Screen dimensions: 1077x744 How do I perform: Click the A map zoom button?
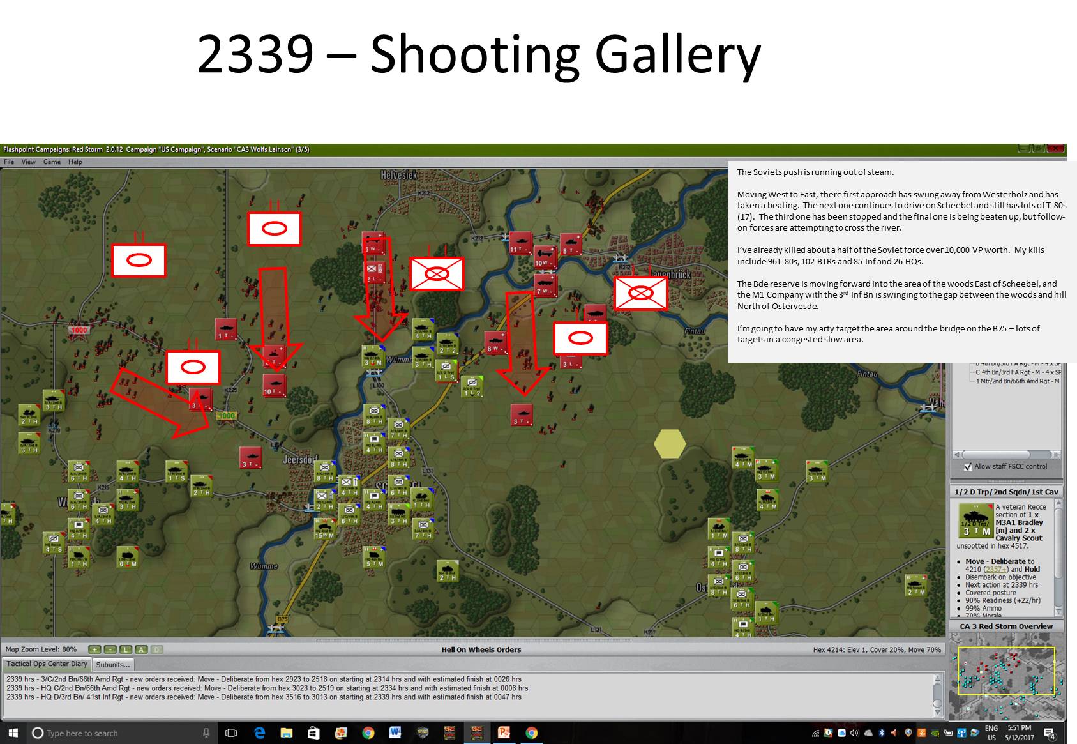(x=141, y=649)
